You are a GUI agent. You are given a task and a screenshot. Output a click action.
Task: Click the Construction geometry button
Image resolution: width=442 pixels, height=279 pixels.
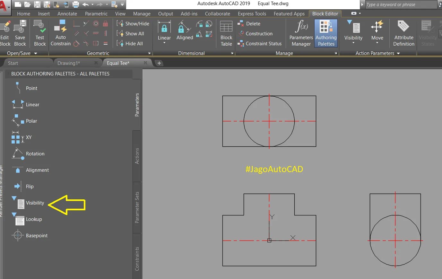click(x=255, y=33)
